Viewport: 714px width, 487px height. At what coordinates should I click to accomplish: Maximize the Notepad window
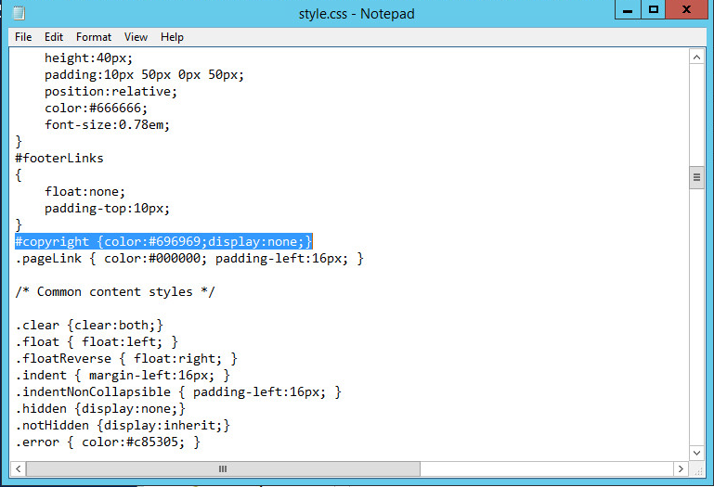tap(654, 9)
